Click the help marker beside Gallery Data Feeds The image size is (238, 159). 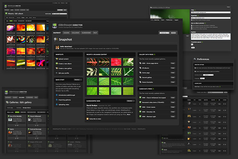point(155,54)
